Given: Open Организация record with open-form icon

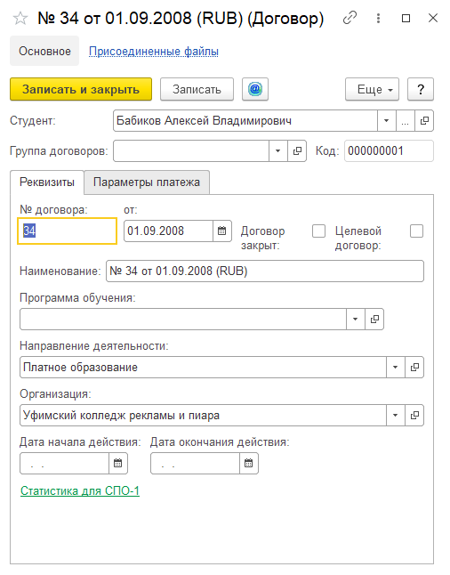Looking at the screenshot, I should [x=414, y=415].
